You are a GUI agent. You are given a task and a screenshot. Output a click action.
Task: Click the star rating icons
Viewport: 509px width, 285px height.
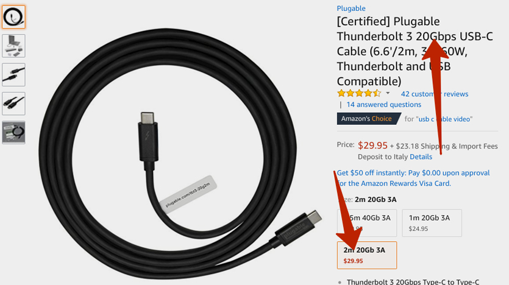(x=359, y=94)
